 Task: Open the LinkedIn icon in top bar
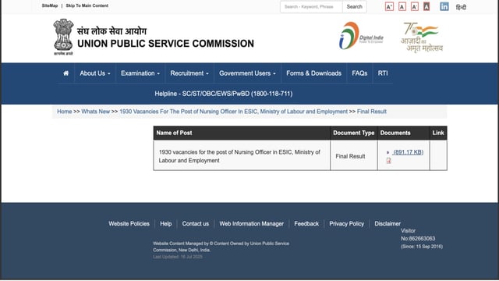444,6
